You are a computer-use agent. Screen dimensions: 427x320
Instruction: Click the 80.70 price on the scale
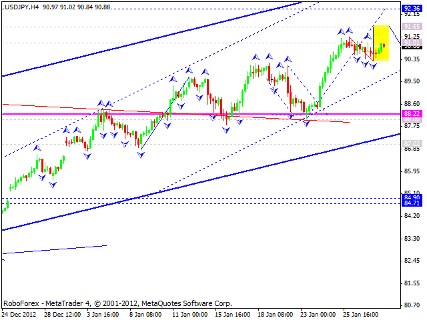point(412,305)
